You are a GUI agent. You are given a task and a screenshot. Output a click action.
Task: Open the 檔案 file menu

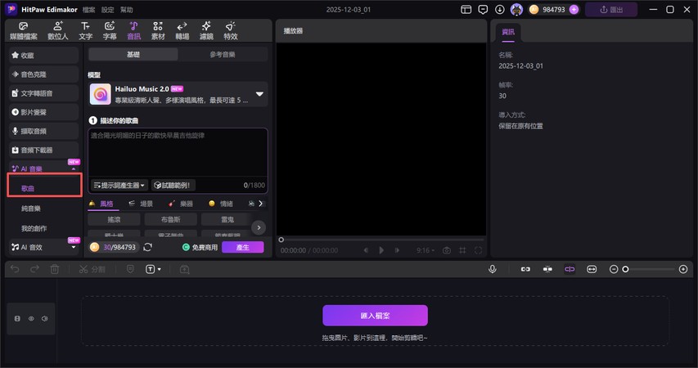[88, 10]
